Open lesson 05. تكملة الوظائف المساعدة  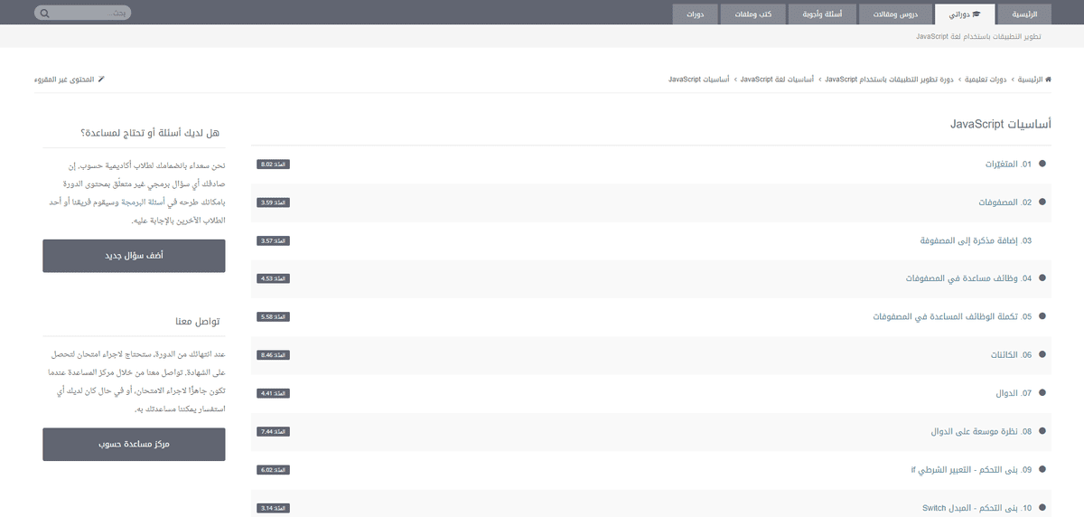(x=952, y=316)
